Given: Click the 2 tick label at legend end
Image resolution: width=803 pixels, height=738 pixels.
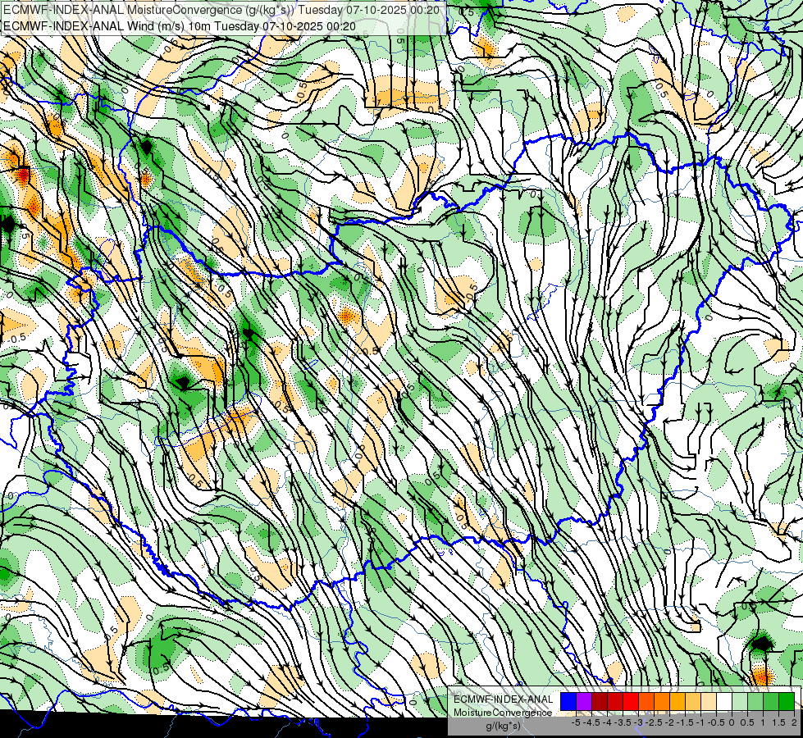Looking at the screenshot, I should (x=794, y=722).
